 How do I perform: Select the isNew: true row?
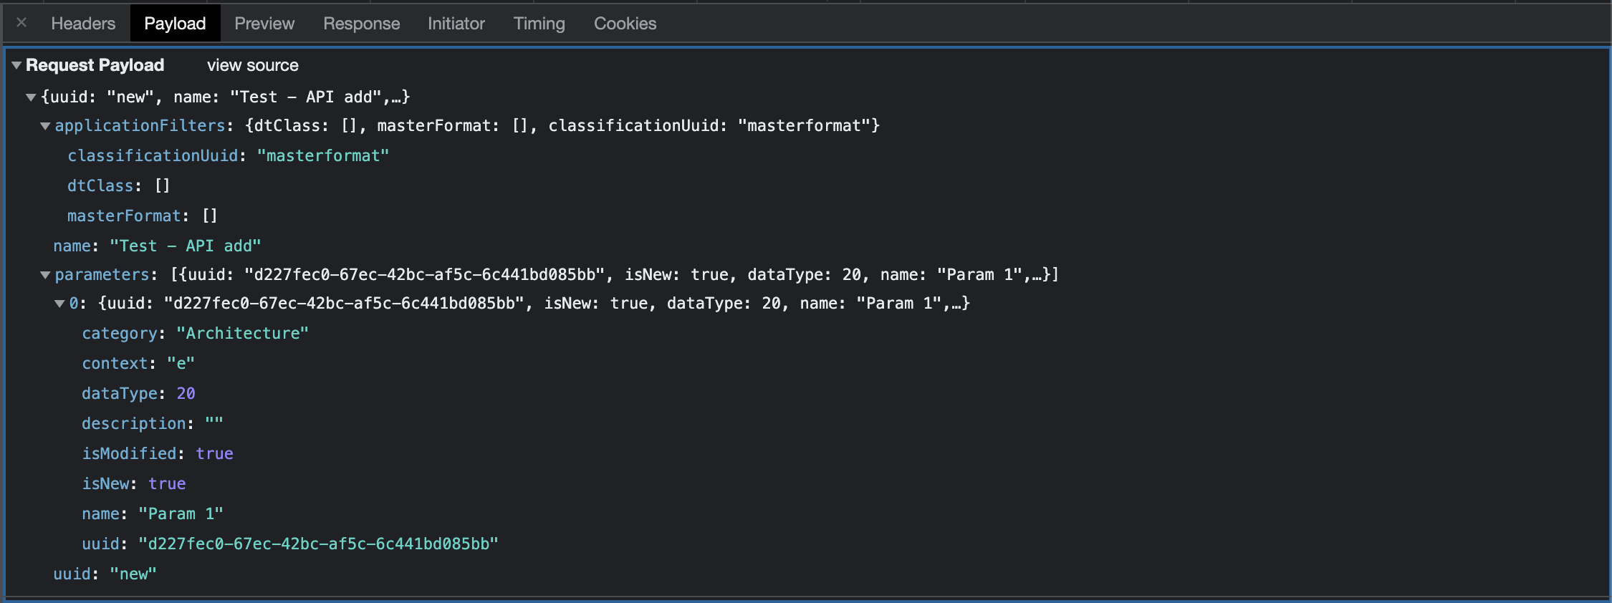(x=134, y=483)
